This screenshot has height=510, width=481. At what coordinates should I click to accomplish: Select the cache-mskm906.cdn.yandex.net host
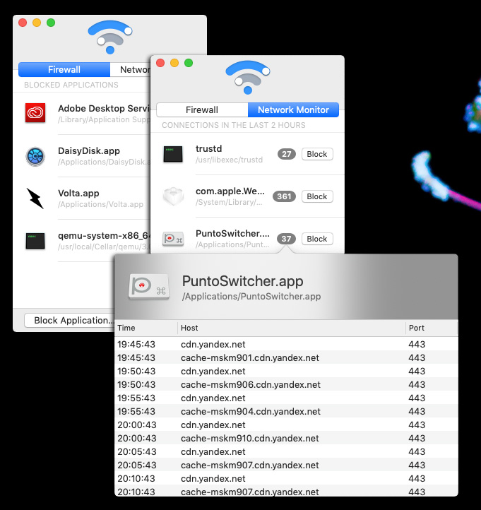[x=251, y=385]
